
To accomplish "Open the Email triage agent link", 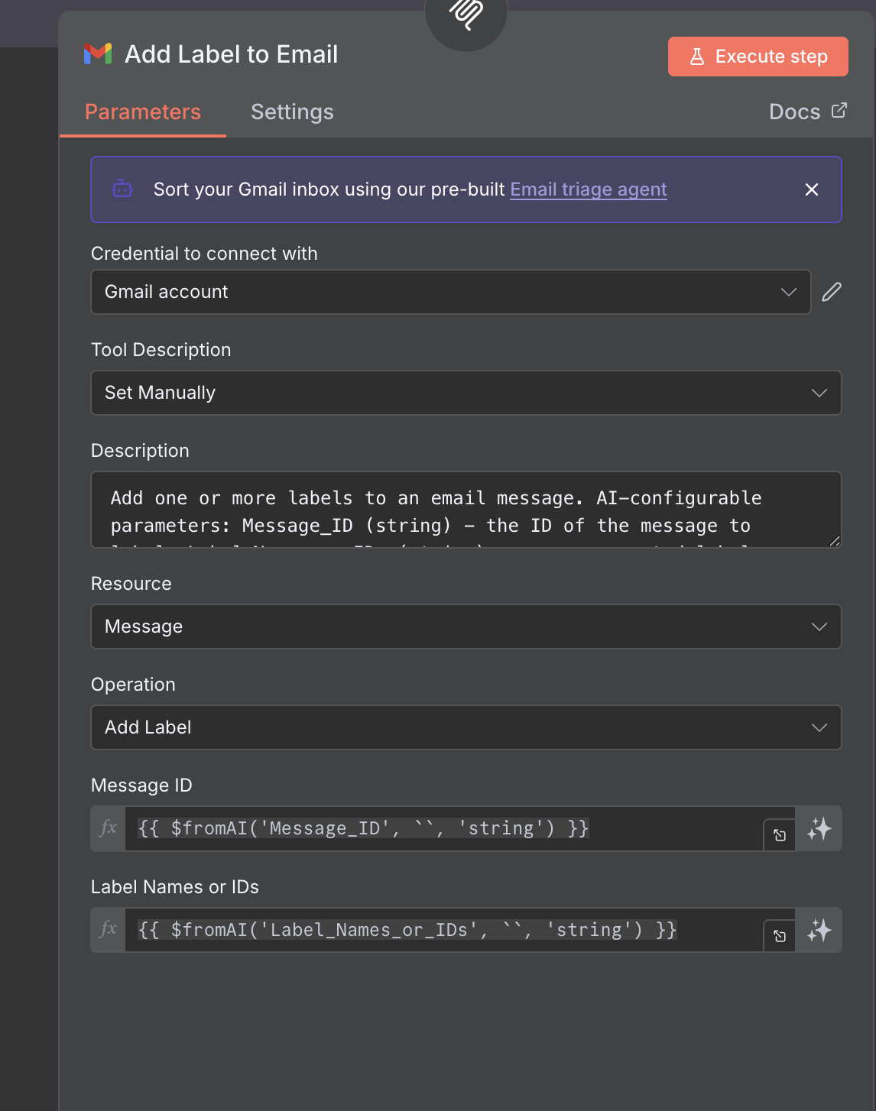I will point(588,189).
